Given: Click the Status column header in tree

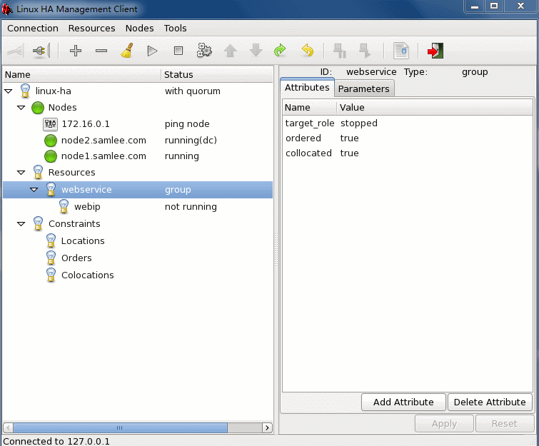Looking at the screenshot, I should (217, 74).
